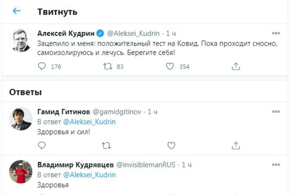Viewport: 293px width, 195px height.
Task: Open @gamidgitinov handle
Action: coord(117,112)
